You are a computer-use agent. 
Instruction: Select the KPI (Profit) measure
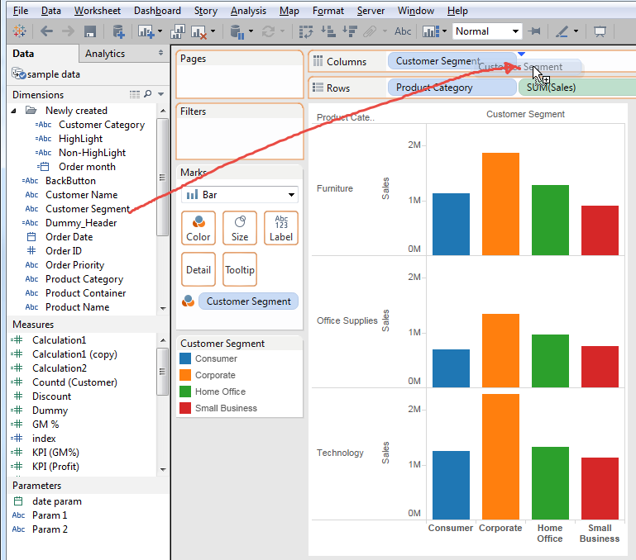pyautogui.click(x=55, y=467)
